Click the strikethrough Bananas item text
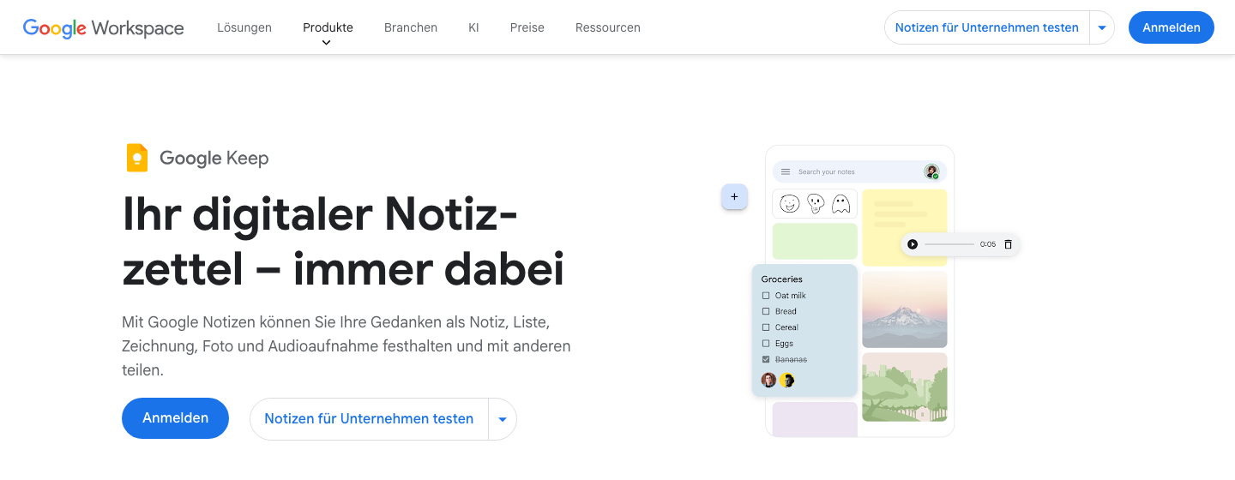This screenshot has width=1235, height=480. [x=791, y=359]
